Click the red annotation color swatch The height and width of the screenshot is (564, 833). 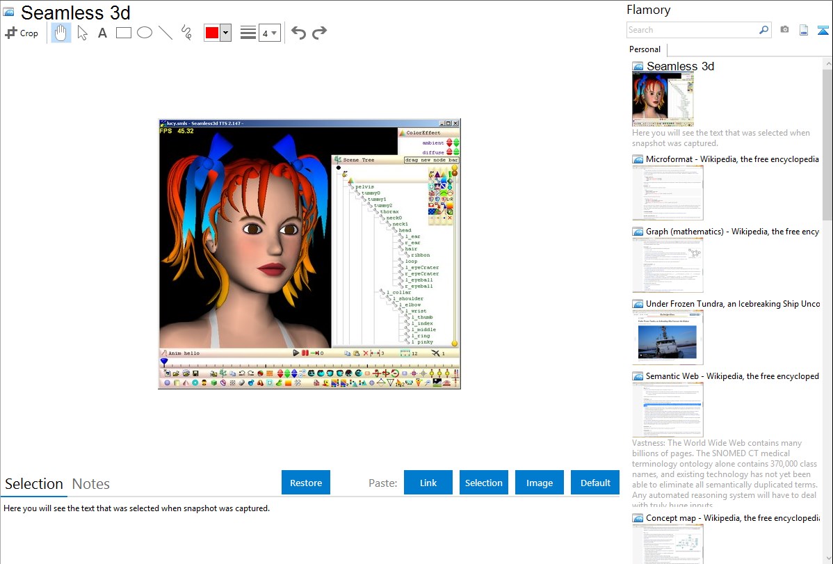coord(212,33)
